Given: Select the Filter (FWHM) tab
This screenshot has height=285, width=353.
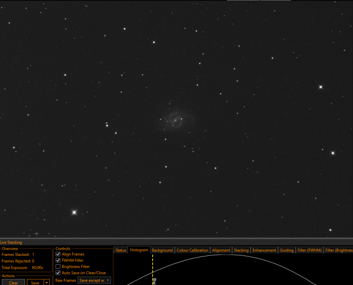Looking at the screenshot, I should [x=309, y=250].
